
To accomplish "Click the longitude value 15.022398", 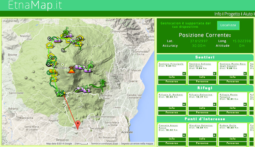I will [x=242, y=41].
